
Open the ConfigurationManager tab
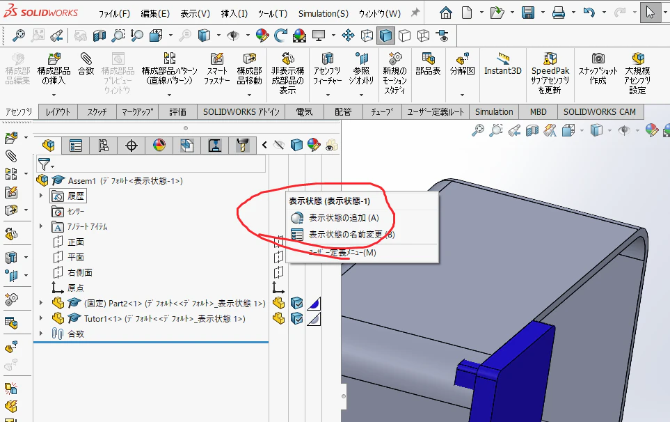104,146
